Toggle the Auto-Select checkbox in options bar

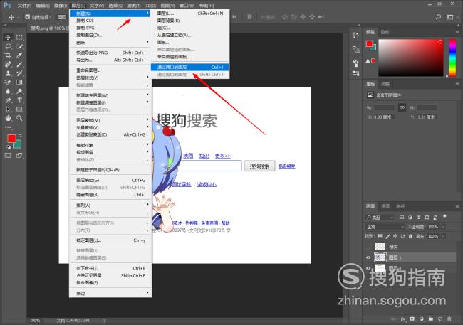pos(28,17)
